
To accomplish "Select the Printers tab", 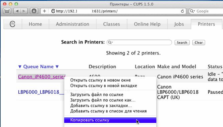I will 206,24.
